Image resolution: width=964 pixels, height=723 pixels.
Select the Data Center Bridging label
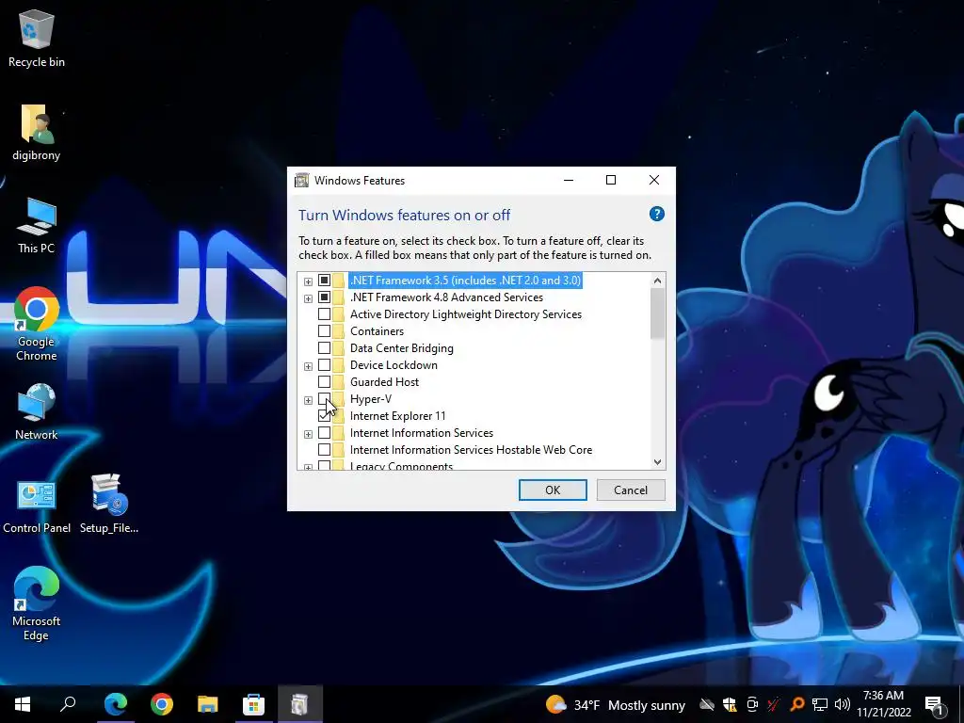coord(401,348)
